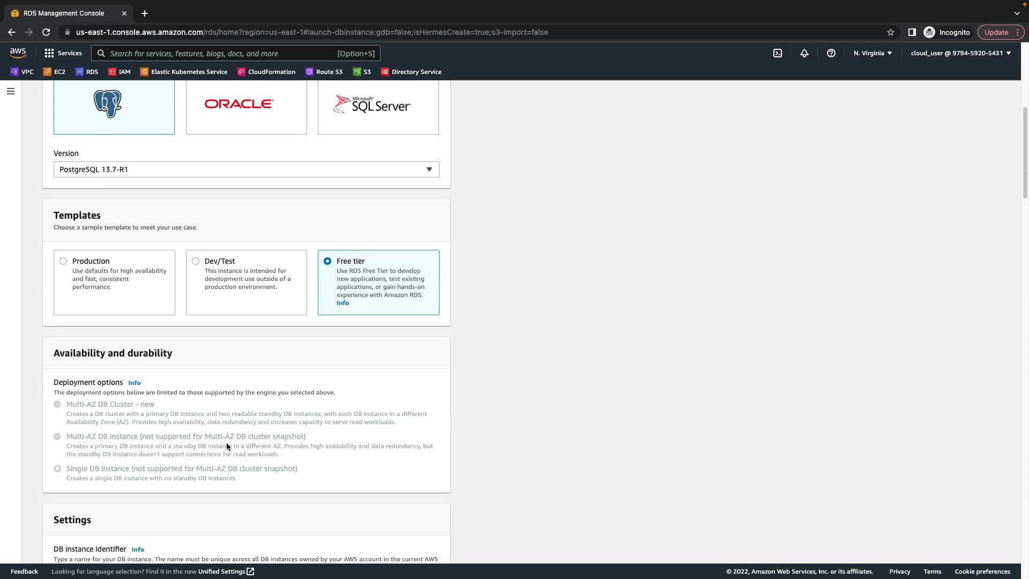Open EC2 from the favorites bar
The height and width of the screenshot is (579, 1029).
[x=54, y=72]
